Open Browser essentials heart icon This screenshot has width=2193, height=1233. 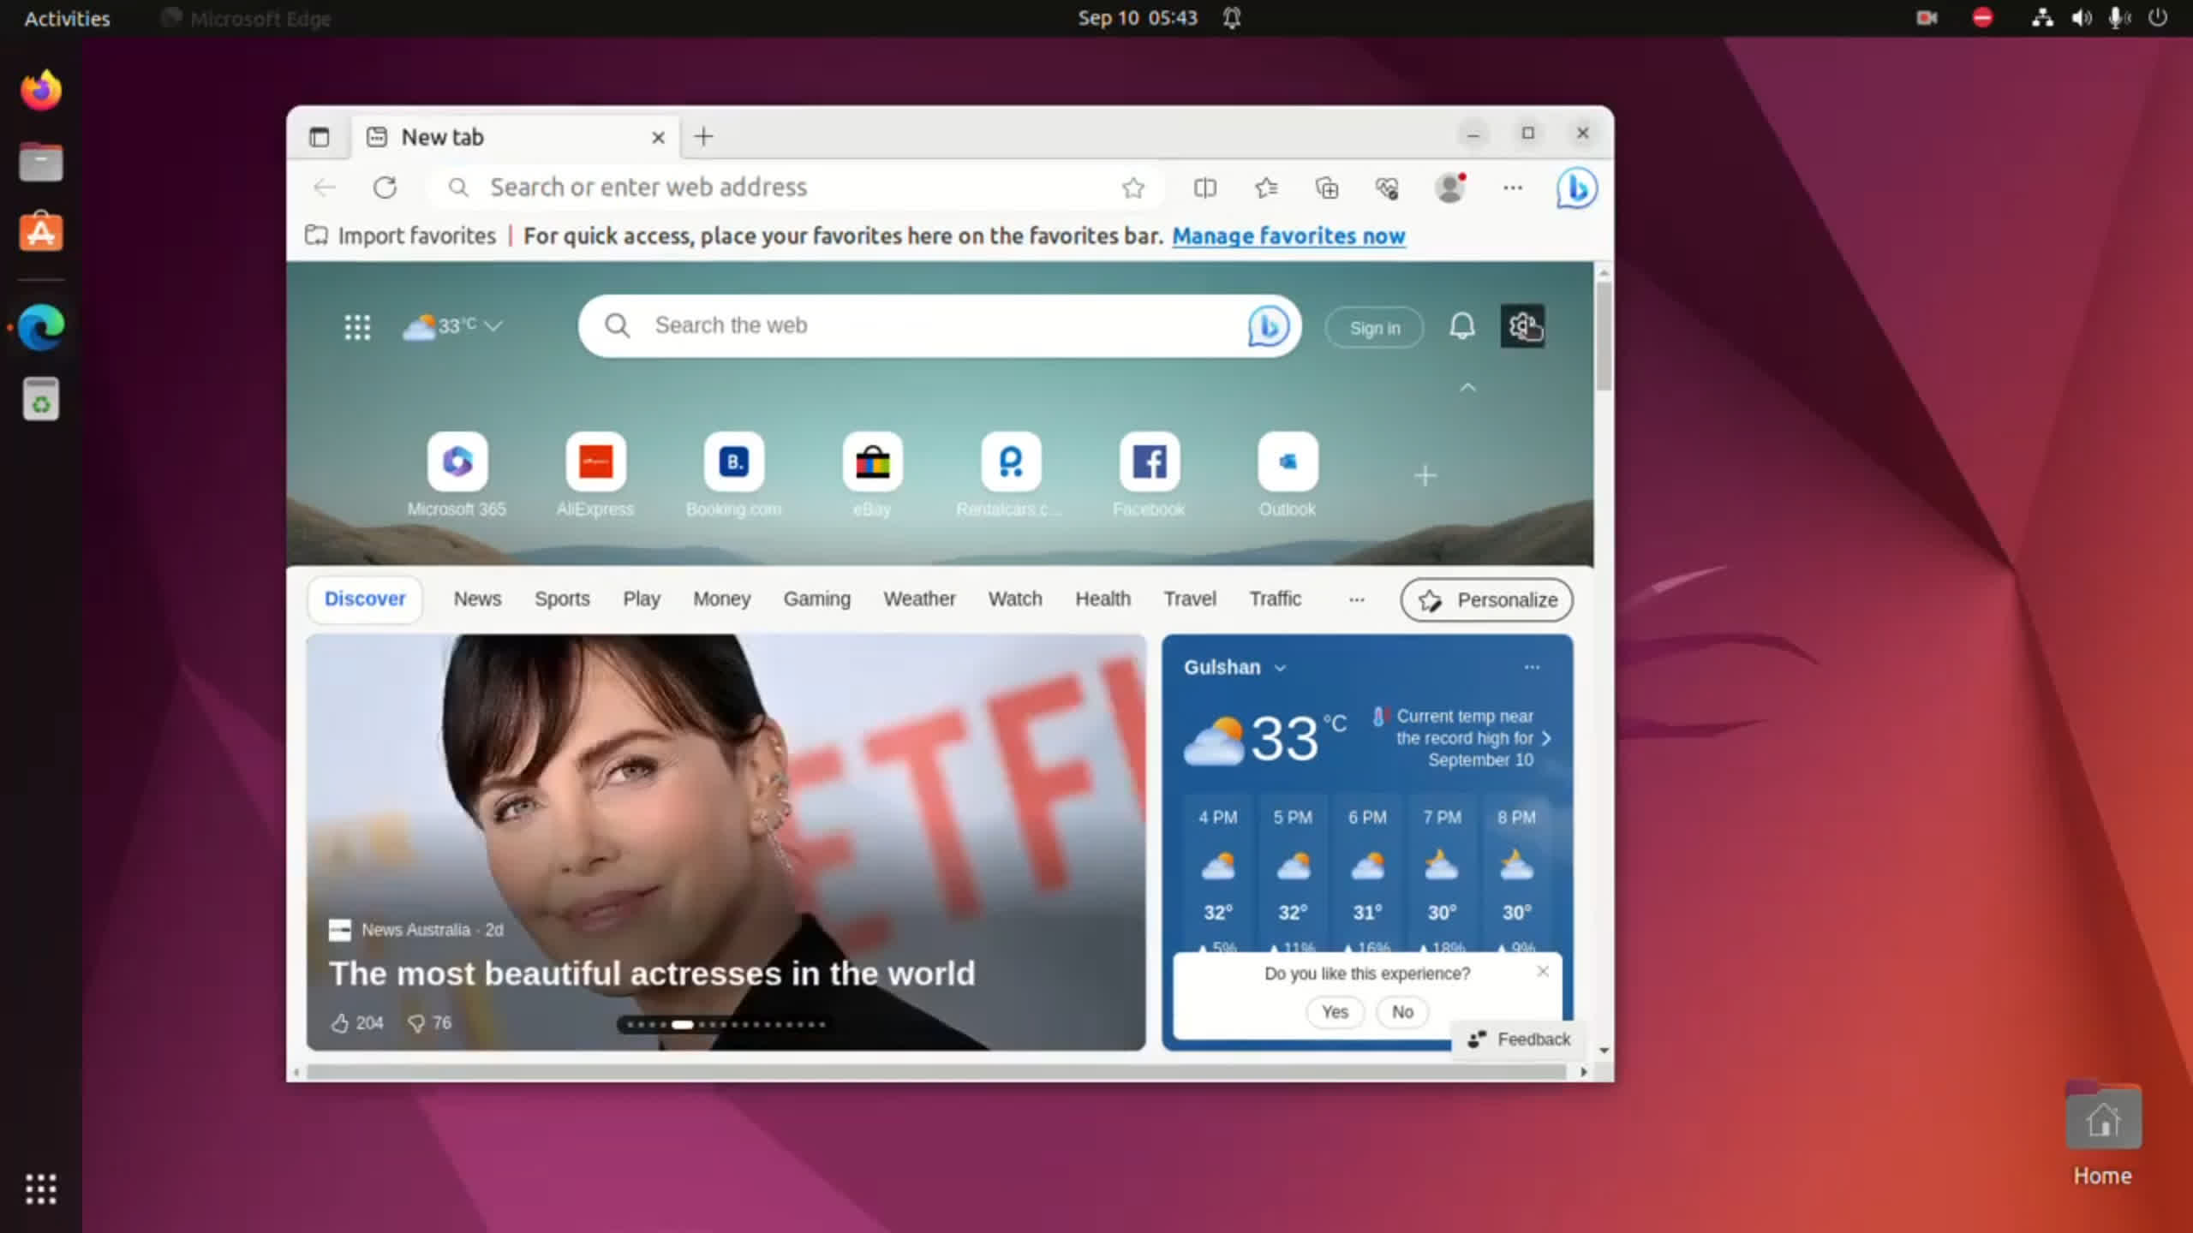pyautogui.click(x=1388, y=188)
